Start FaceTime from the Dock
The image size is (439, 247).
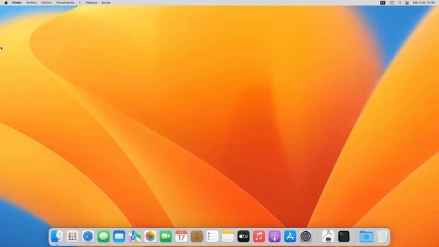(x=166, y=237)
